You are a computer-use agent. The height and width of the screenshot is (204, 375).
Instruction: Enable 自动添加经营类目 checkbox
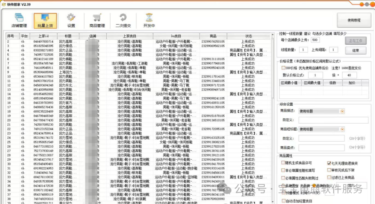283,201
